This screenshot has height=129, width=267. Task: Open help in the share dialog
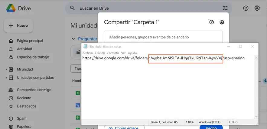pyautogui.click(x=211, y=22)
